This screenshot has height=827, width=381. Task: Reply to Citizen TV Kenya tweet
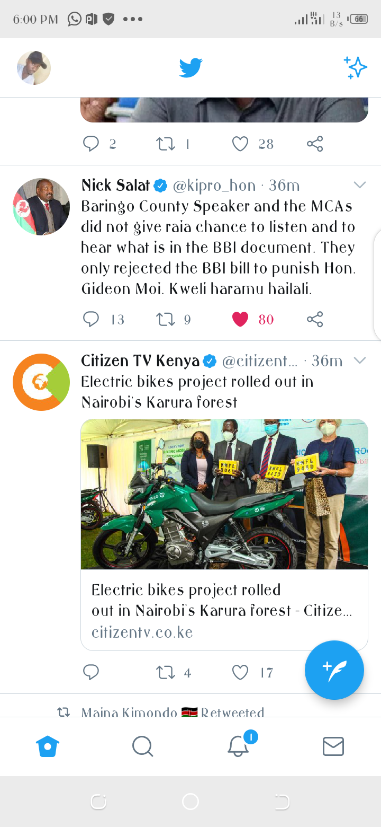coord(91,672)
